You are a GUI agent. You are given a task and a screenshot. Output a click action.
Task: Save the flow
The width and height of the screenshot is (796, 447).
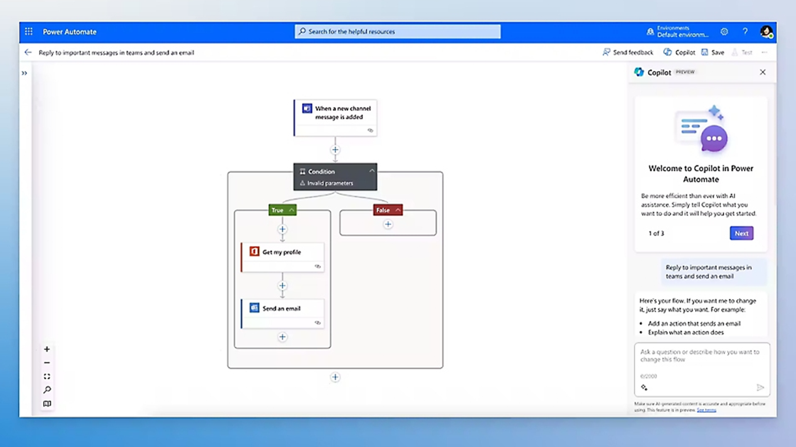(713, 52)
